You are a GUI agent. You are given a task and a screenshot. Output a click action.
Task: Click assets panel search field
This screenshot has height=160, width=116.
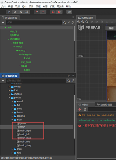[x=36, y=80]
